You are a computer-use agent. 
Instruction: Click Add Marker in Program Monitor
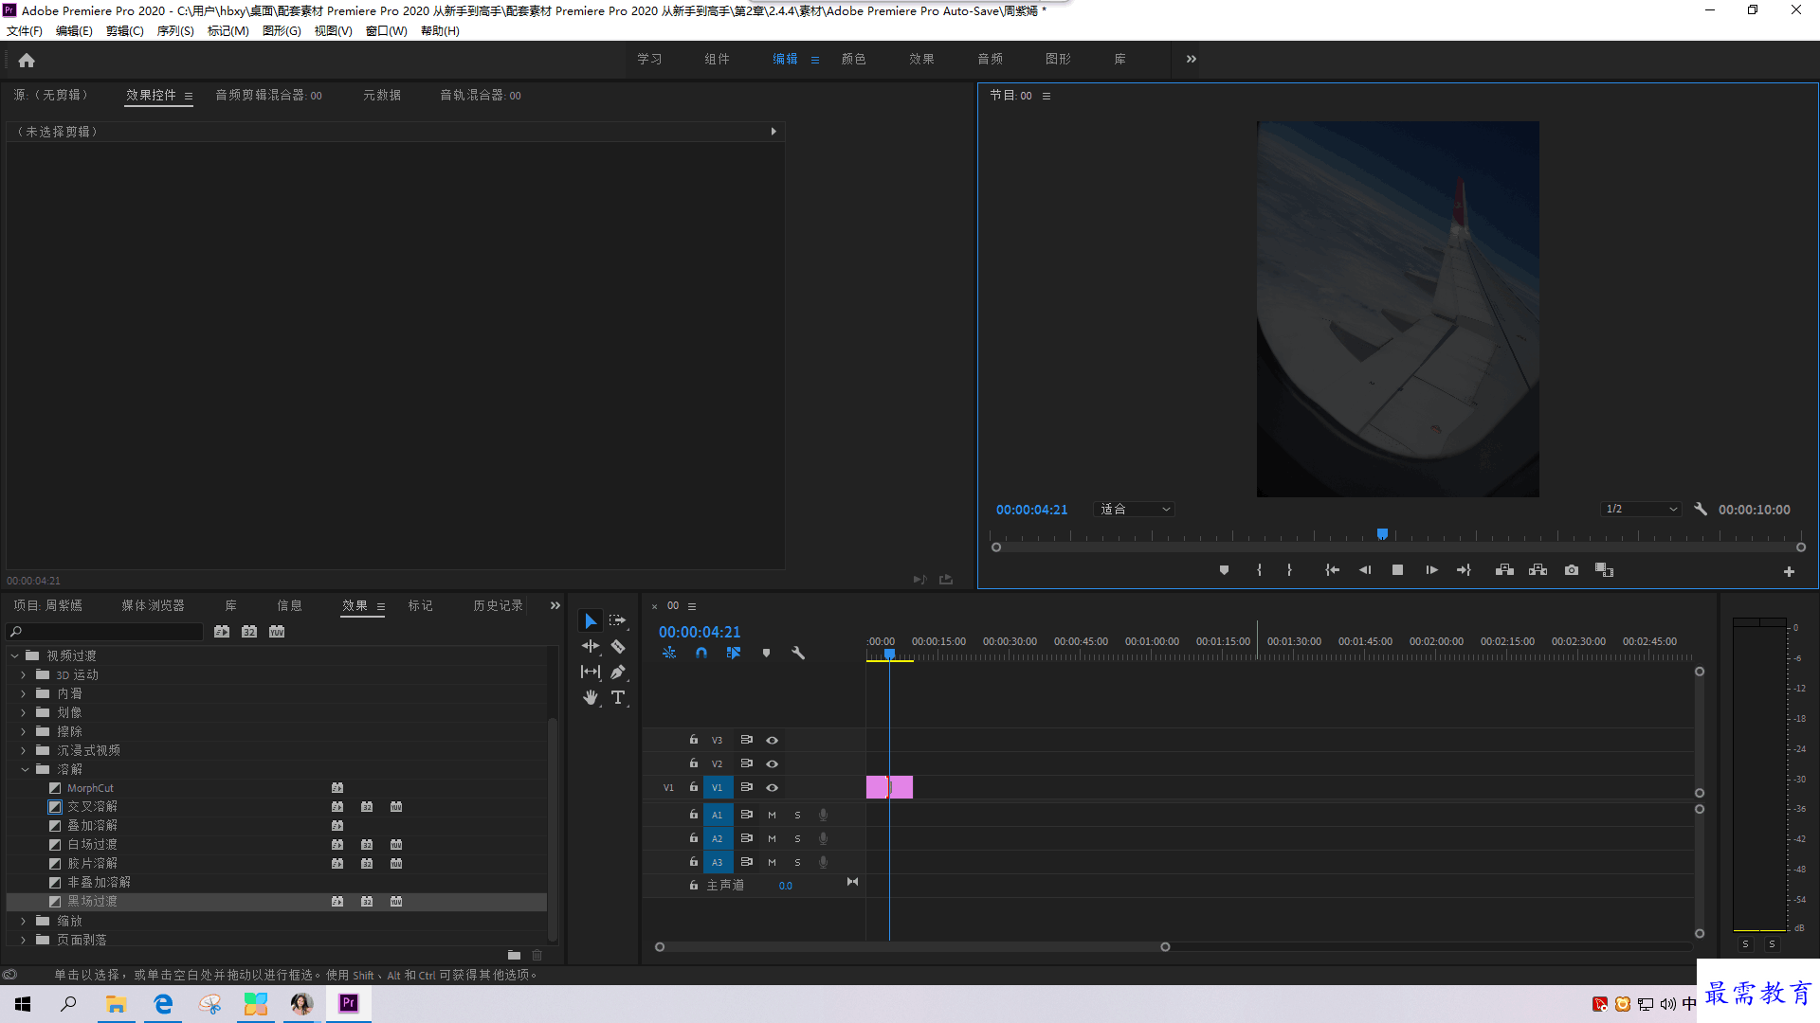(1224, 570)
